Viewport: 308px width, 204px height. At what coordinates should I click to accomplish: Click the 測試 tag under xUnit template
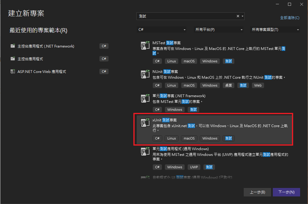(229, 138)
